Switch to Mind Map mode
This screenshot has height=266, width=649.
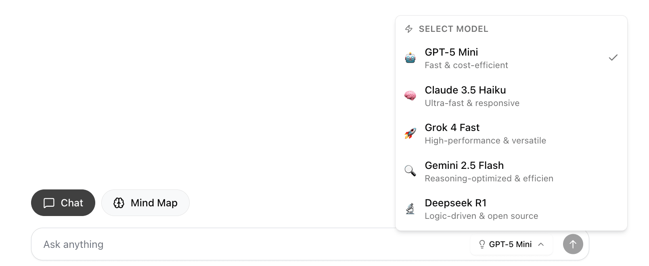(x=145, y=203)
